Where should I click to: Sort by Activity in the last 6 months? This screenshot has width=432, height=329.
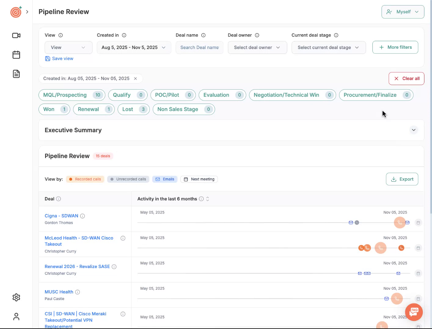[x=208, y=199]
